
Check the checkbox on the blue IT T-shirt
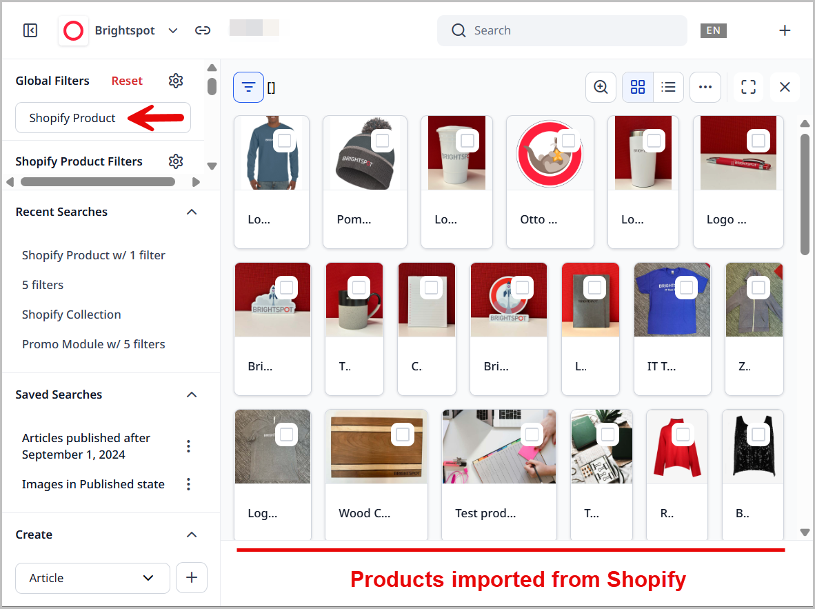(687, 287)
